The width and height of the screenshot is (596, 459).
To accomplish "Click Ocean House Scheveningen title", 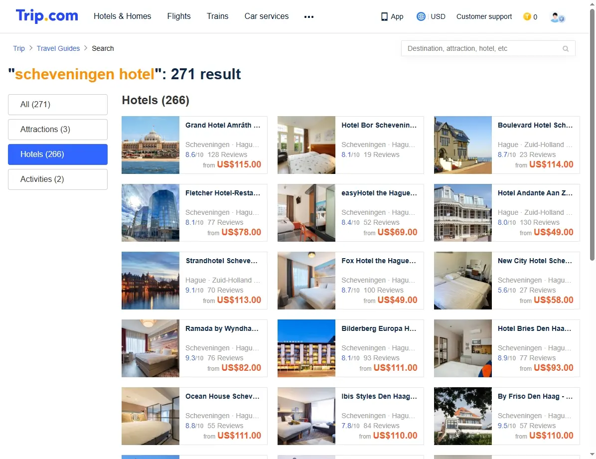I will (x=222, y=396).
